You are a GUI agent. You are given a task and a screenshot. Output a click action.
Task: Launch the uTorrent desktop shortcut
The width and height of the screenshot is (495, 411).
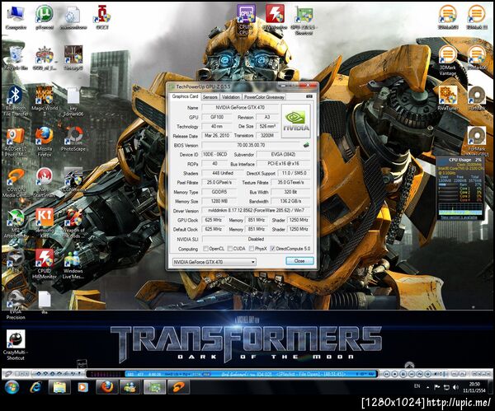coord(44,17)
